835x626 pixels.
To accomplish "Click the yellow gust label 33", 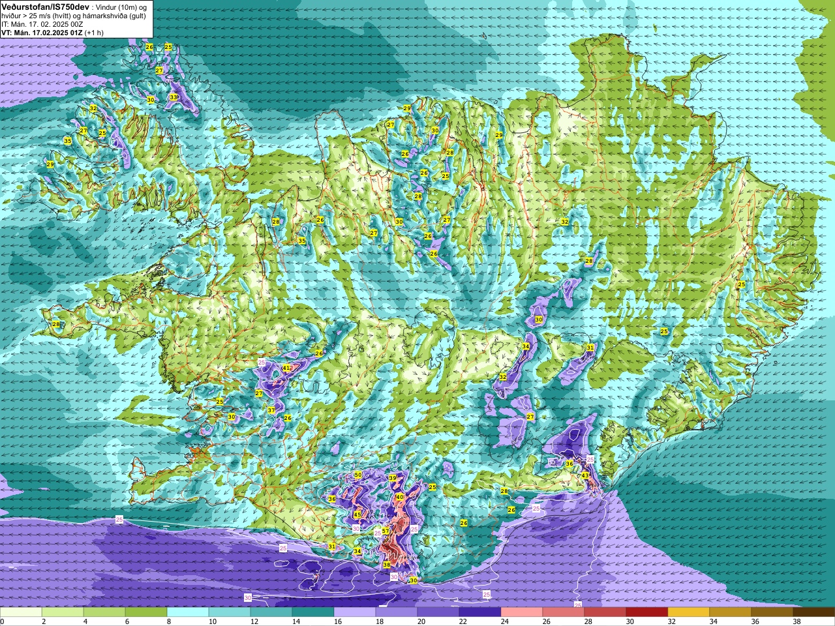I will point(173,97).
